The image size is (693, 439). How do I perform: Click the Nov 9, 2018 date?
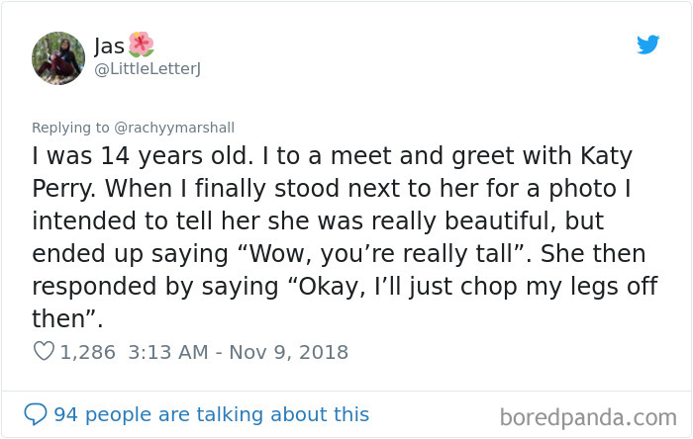(289, 352)
